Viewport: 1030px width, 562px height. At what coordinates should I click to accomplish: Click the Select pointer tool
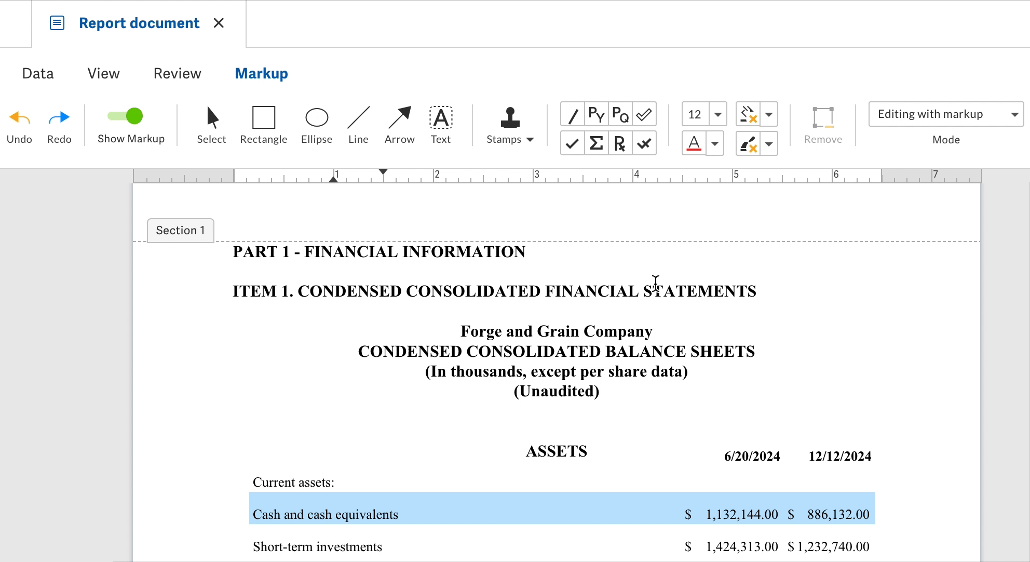pyautogui.click(x=211, y=125)
